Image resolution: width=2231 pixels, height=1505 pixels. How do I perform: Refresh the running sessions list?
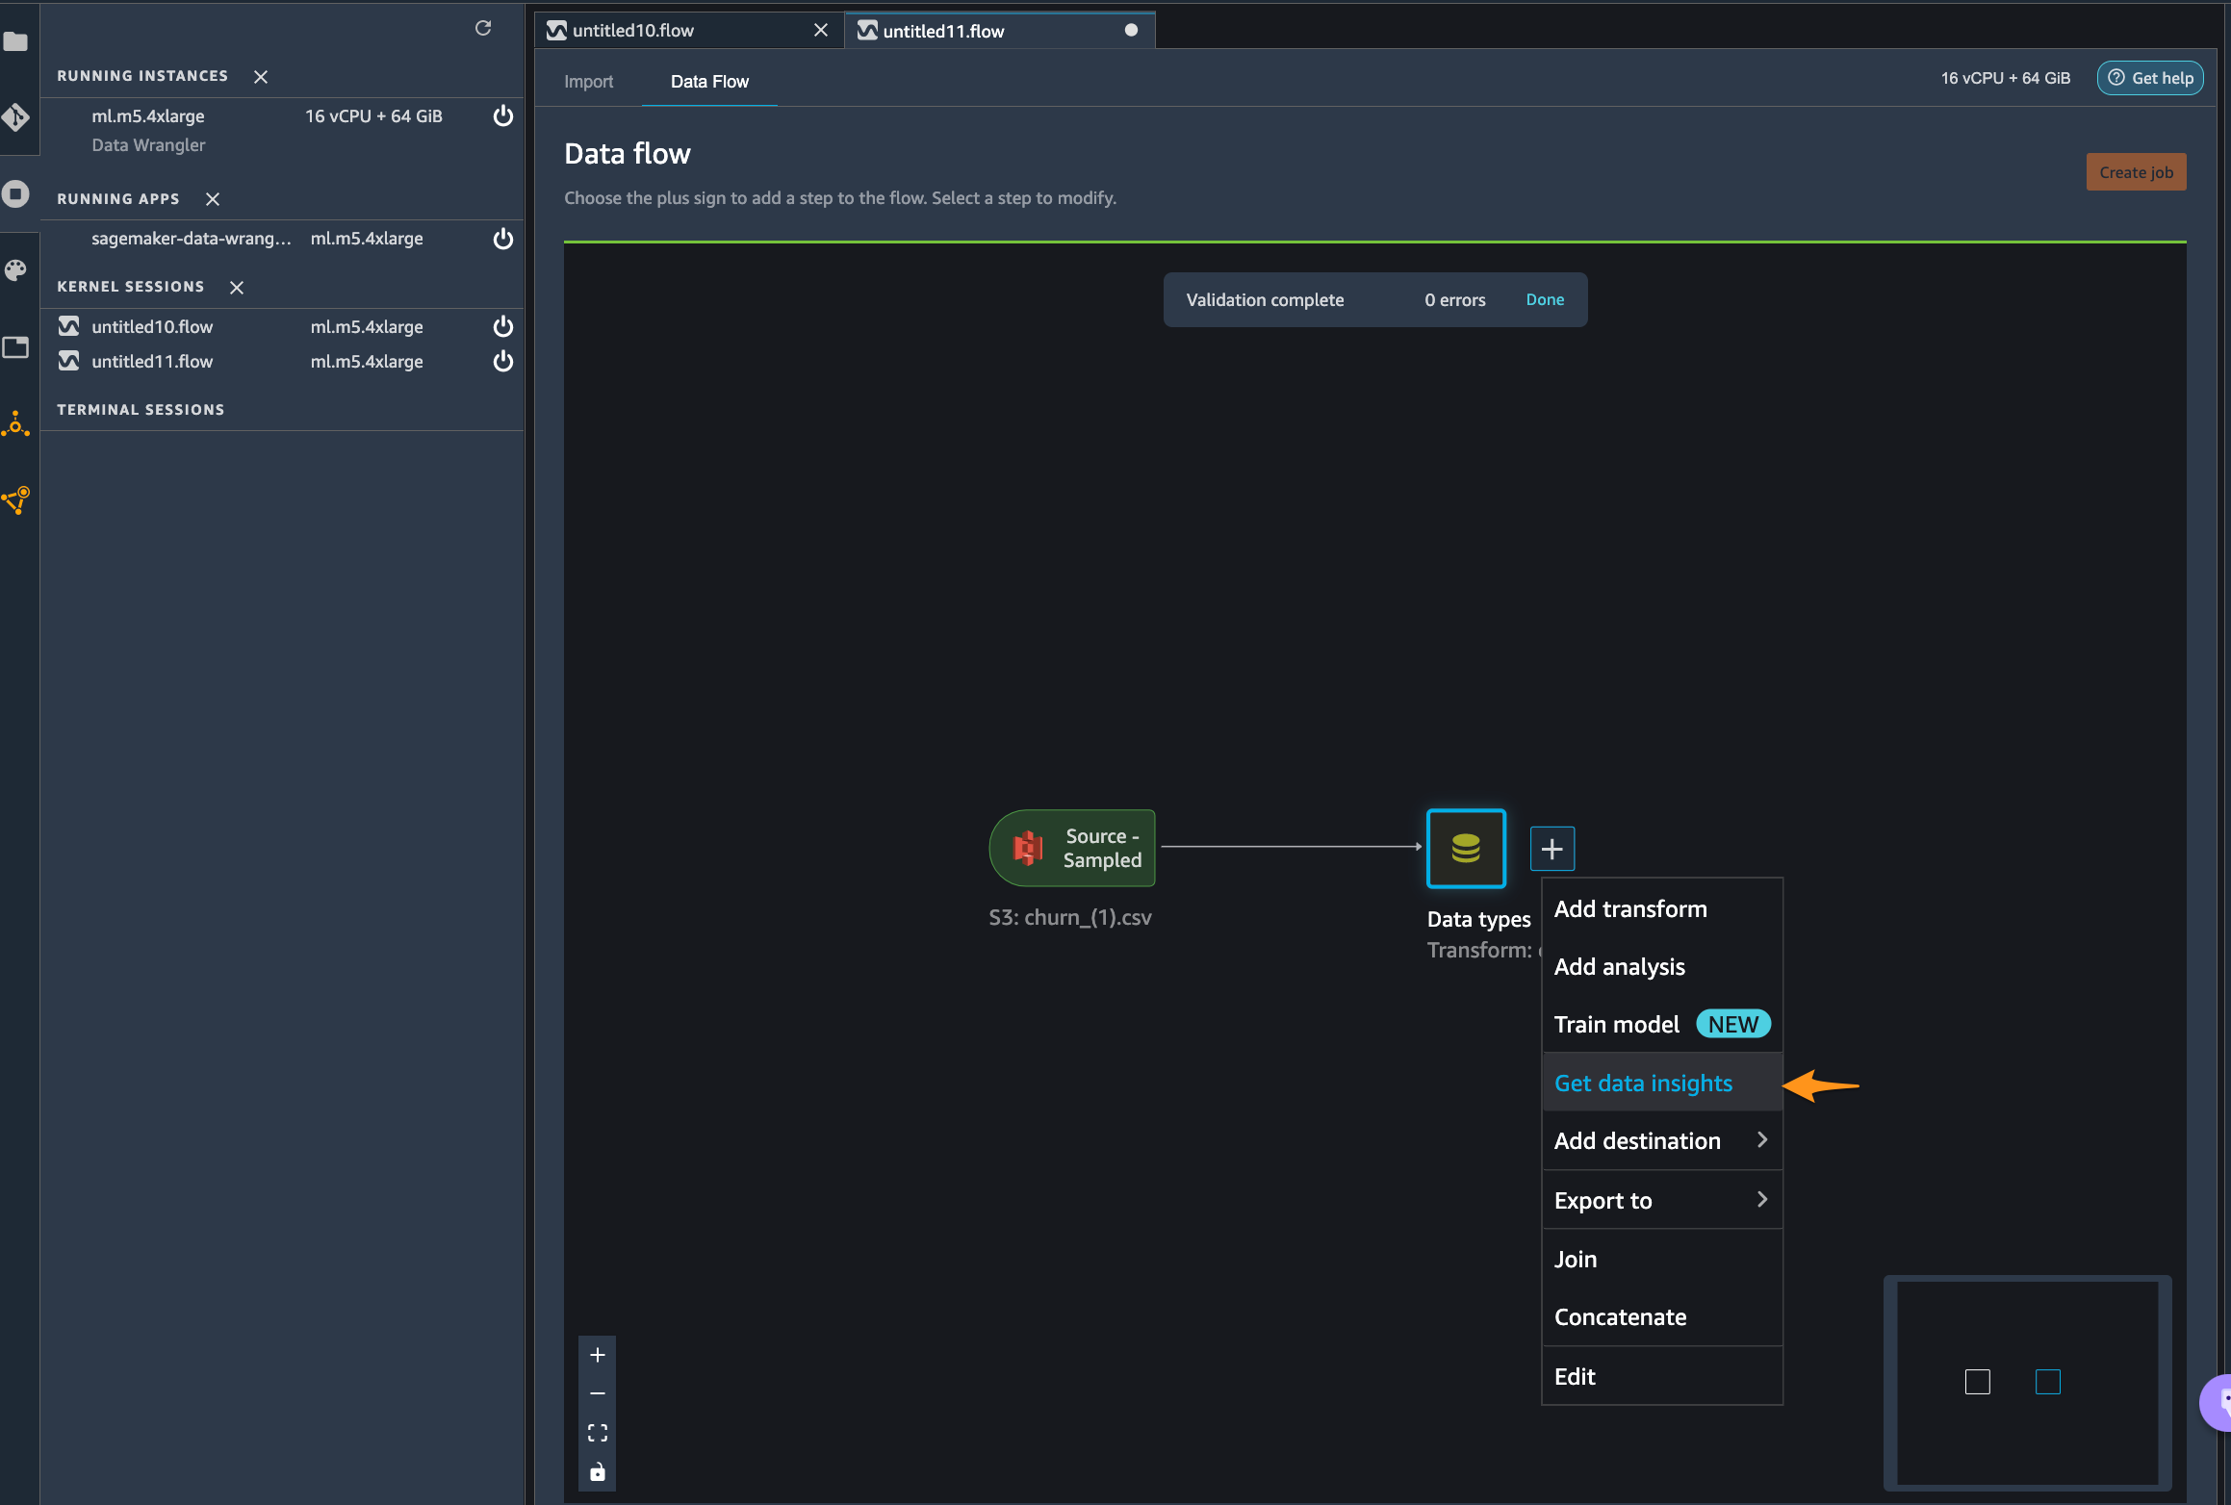[x=483, y=29]
